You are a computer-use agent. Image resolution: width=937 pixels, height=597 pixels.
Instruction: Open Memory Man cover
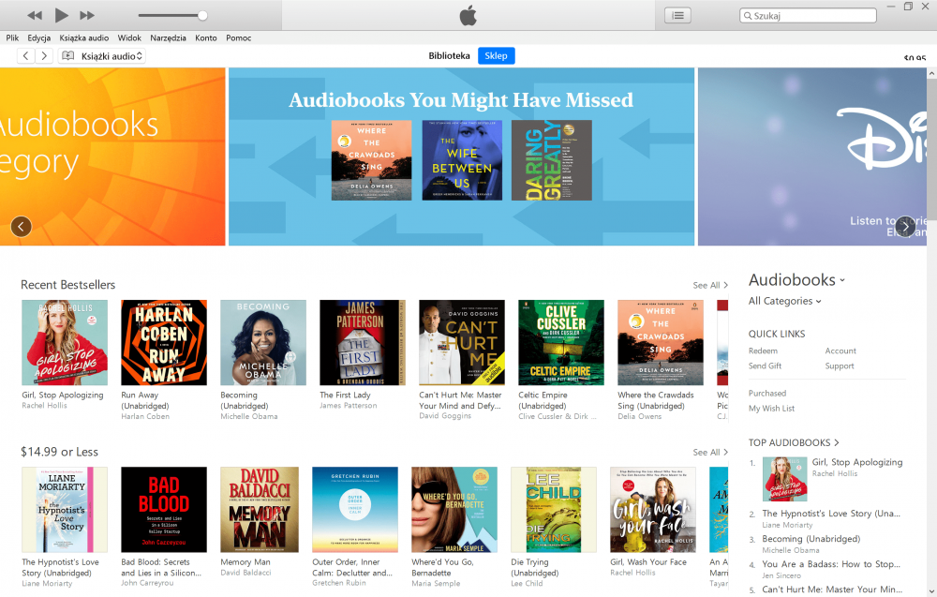(x=260, y=510)
